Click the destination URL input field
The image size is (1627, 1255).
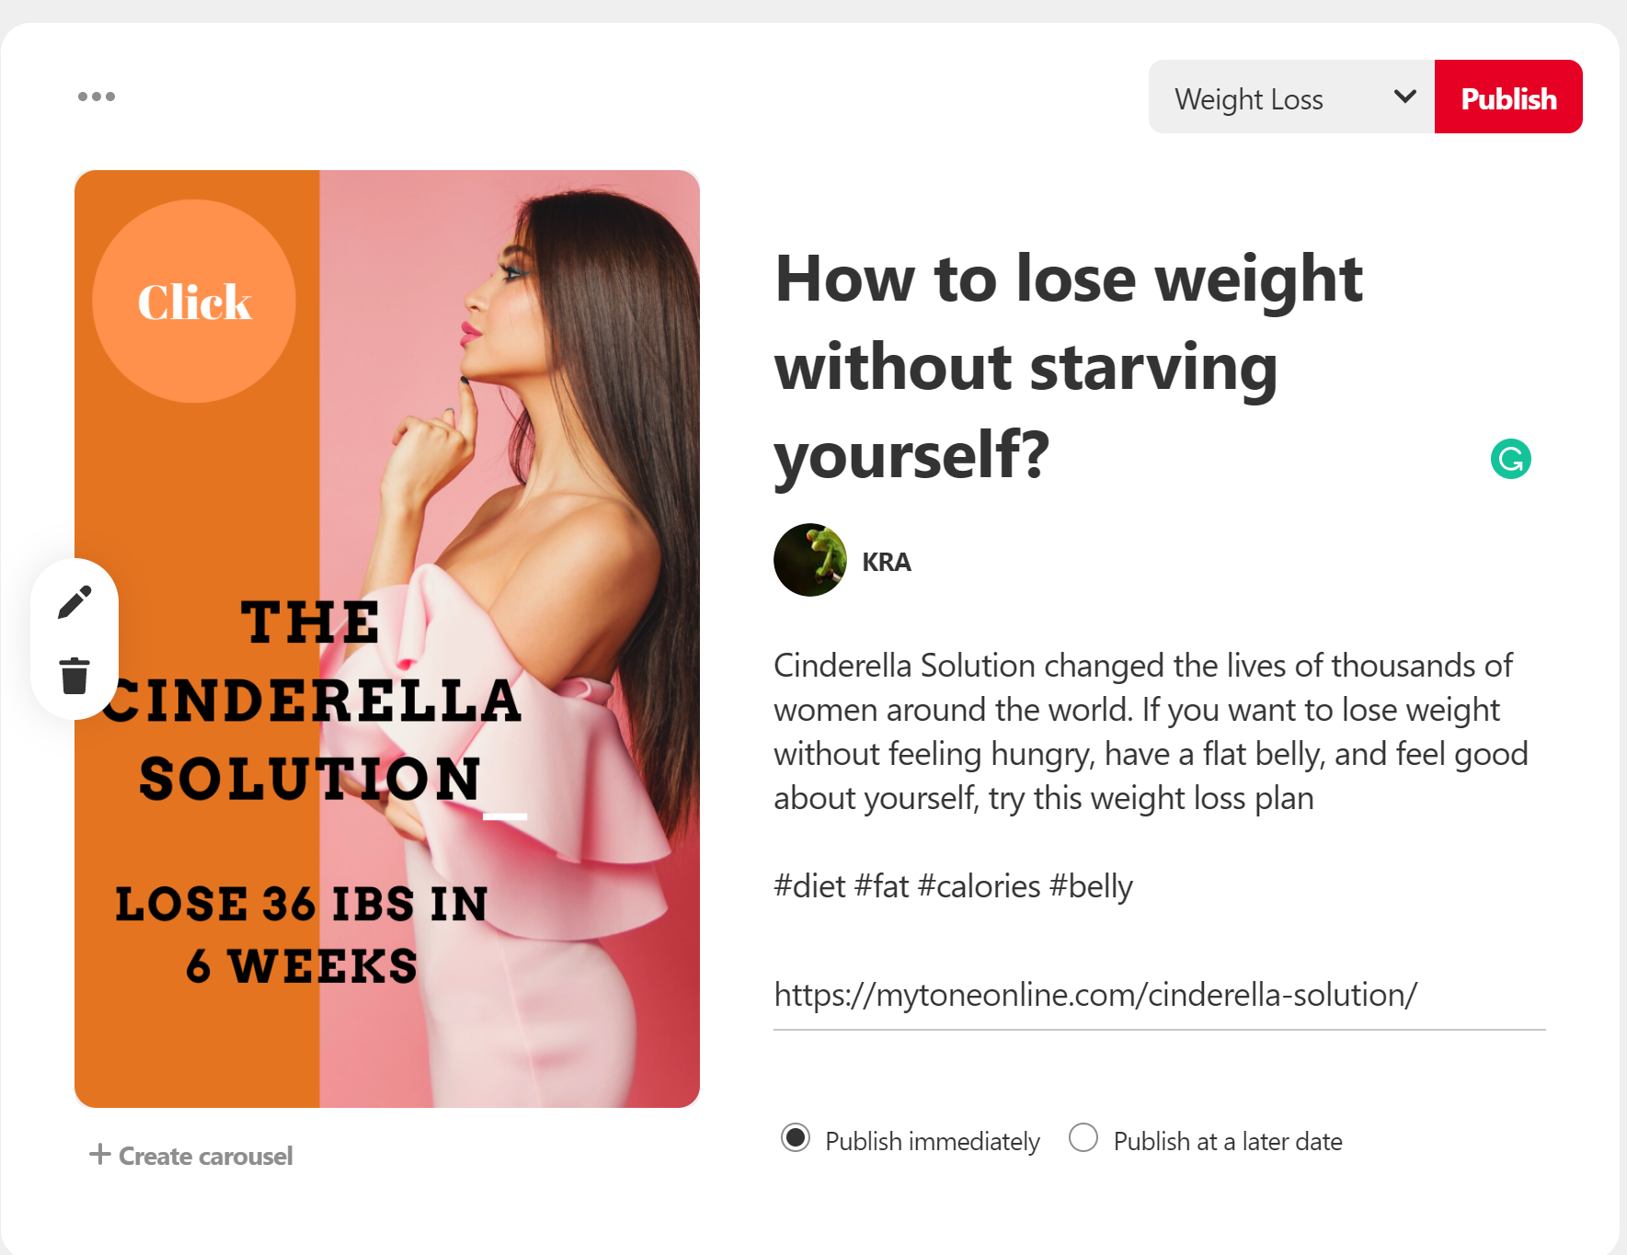click(1159, 995)
